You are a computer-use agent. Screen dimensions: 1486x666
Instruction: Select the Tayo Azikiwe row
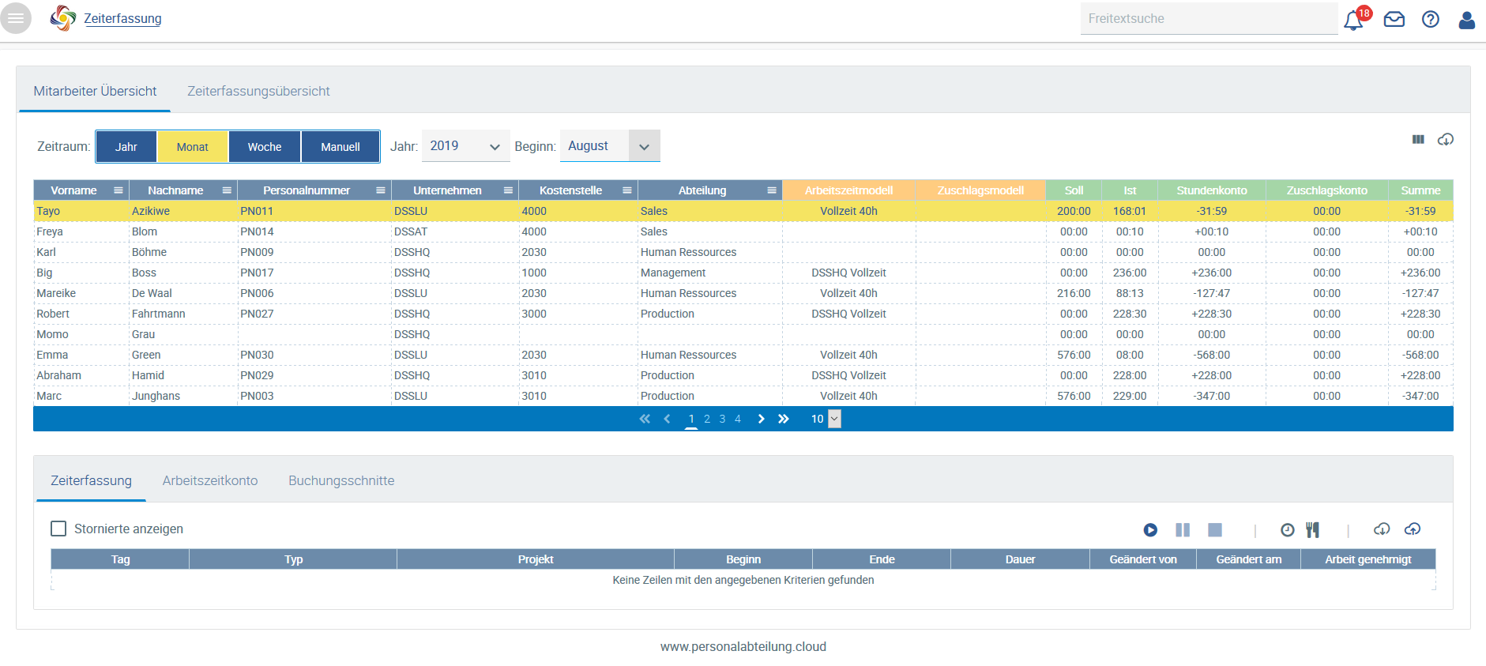coord(743,211)
